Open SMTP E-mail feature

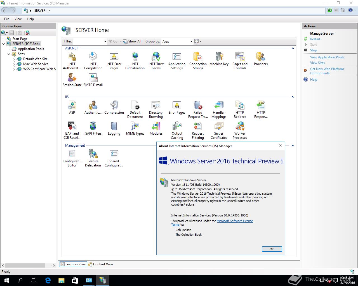(x=93, y=80)
